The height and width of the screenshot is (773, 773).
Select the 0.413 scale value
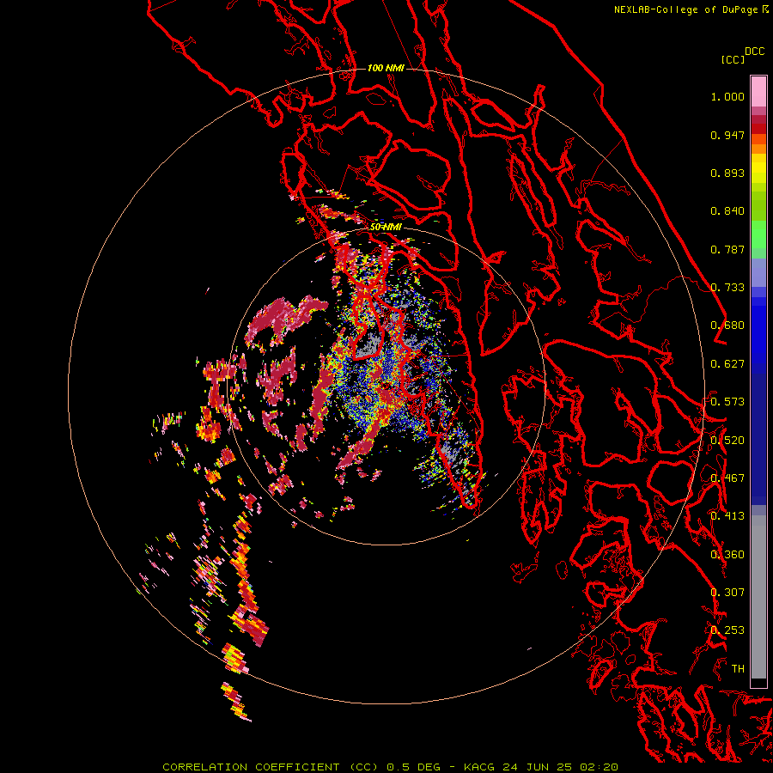pos(727,516)
